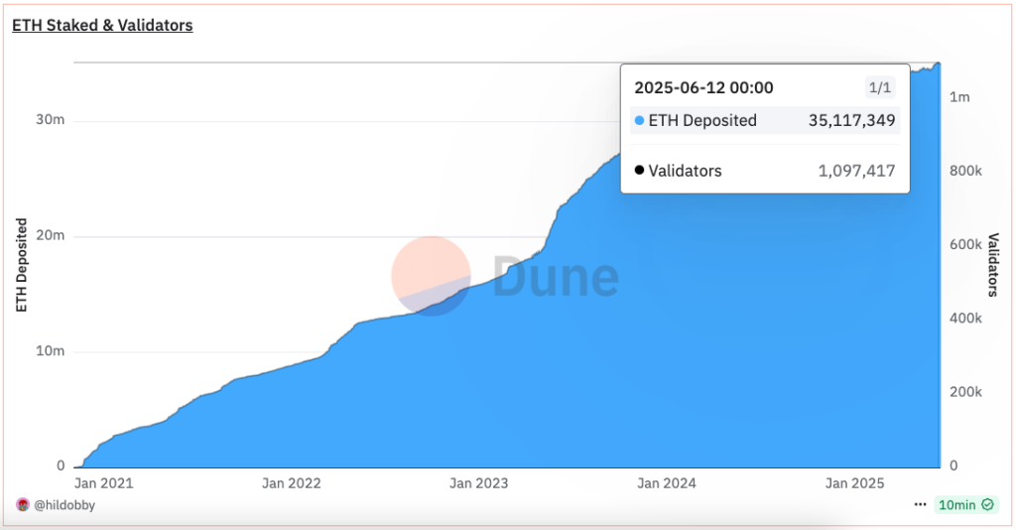
Task: Open the ETH Staked & Validators title link
Action: (102, 26)
